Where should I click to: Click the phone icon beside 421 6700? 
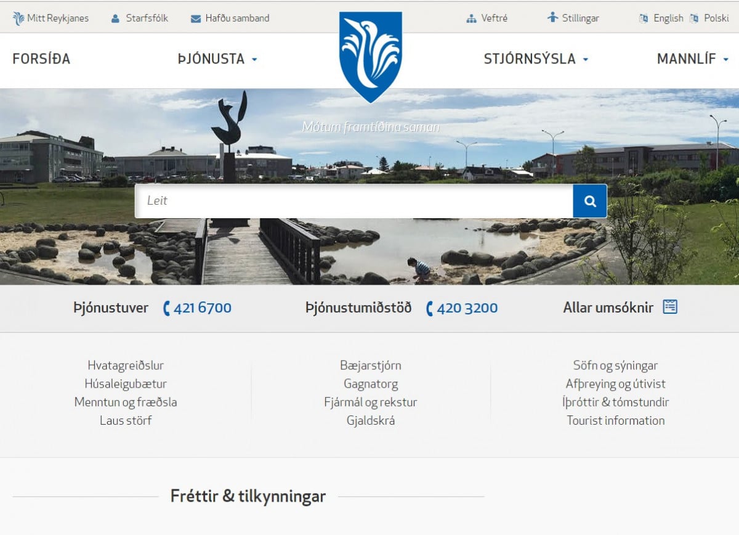(166, 308)
